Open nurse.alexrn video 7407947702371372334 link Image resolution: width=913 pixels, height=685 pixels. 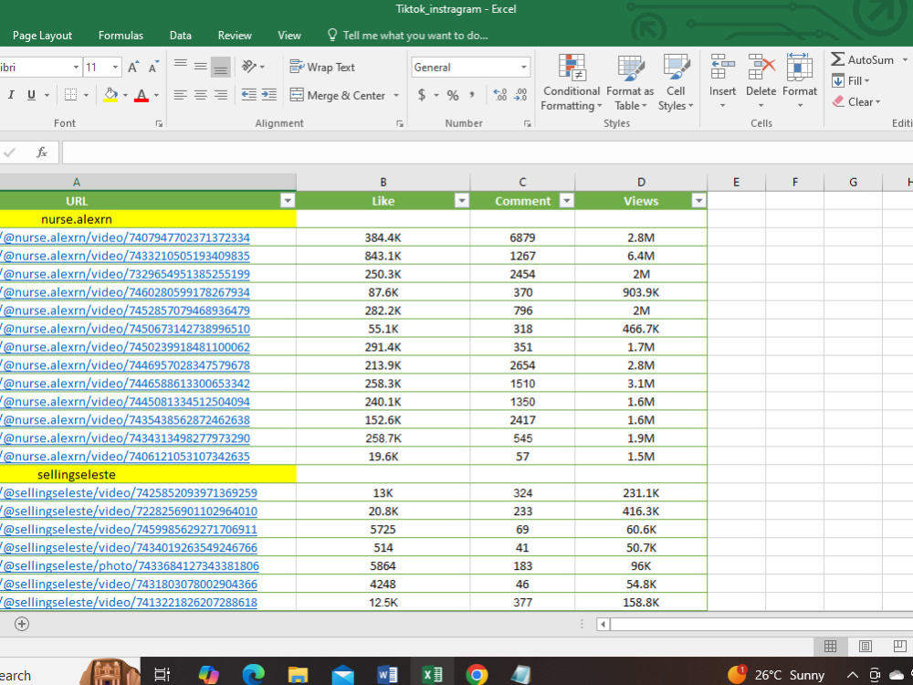124,237
